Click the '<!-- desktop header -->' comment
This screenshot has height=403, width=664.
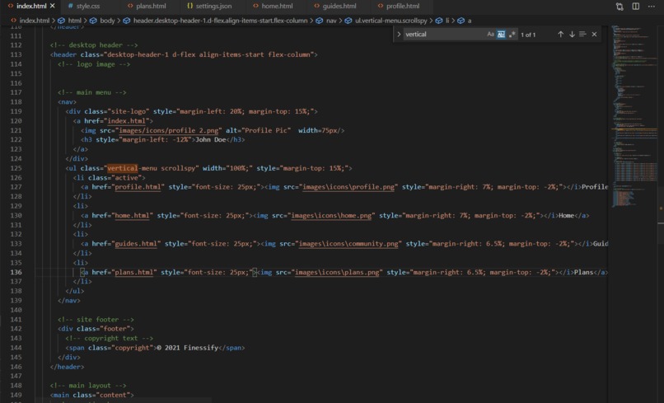point(94,45)
